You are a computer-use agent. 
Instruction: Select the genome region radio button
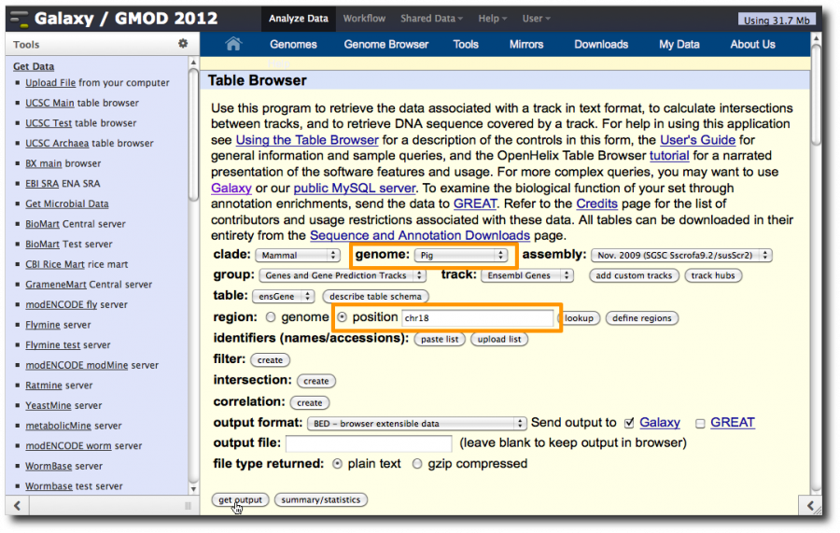click(x=271, y=317)
